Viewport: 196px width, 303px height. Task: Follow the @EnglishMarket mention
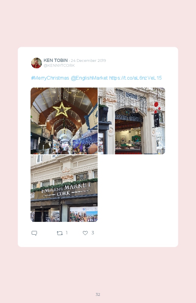tap(89, 78)
